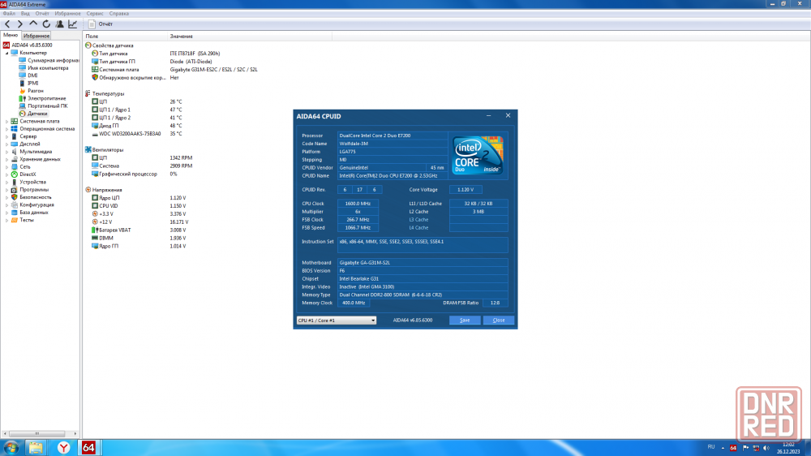Open the Windows Start menu
The height and width of the screenshot is (456, 811).
coord(11,448)
